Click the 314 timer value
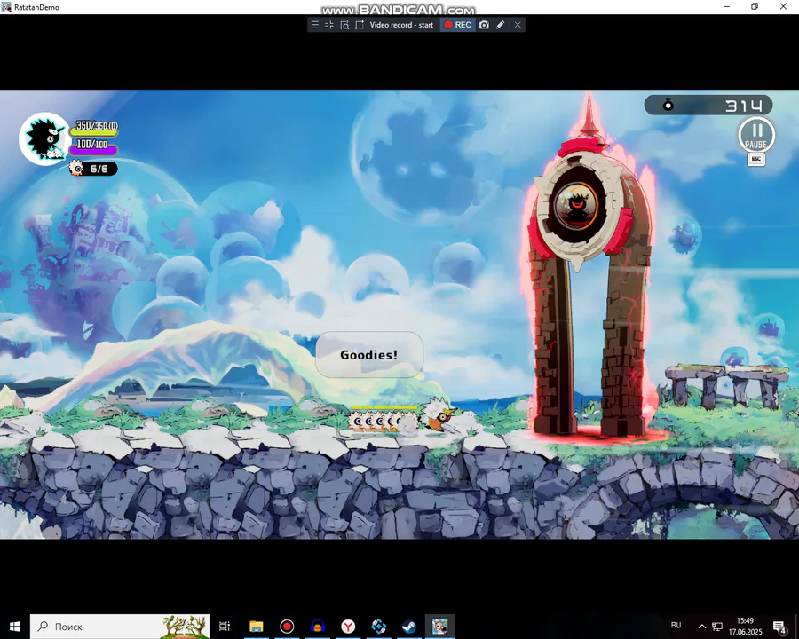Image resolution: width=799 pixels, height=639 pixels. pos(744,106)
